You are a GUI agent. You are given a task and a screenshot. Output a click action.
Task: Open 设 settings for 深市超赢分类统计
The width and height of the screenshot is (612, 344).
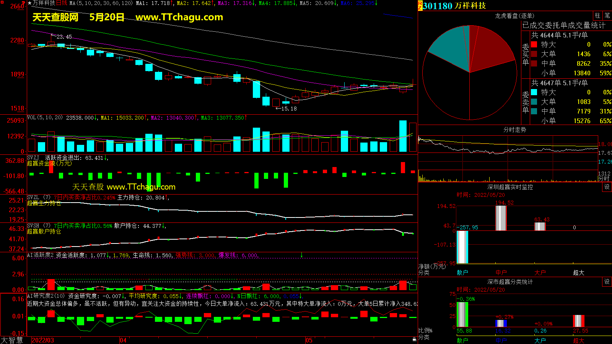point(607,282)
